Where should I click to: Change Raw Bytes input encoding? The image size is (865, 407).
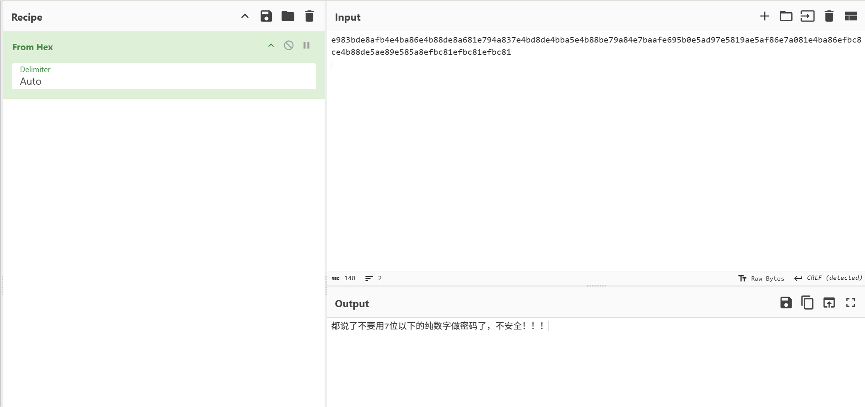click(x=761, y=278)
